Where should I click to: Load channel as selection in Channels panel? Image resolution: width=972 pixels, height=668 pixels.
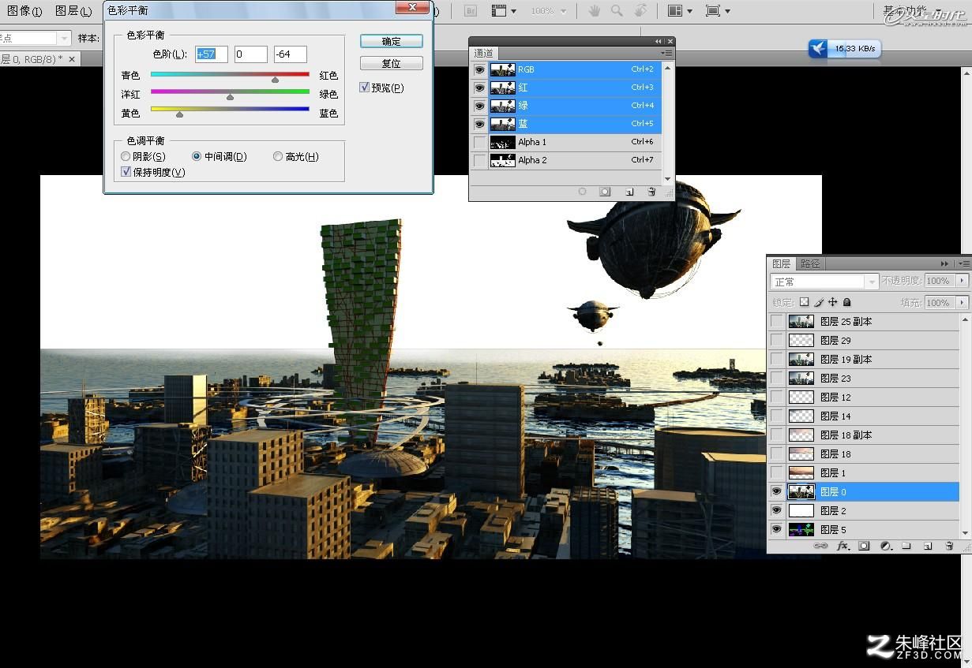[x=583, y=192]
